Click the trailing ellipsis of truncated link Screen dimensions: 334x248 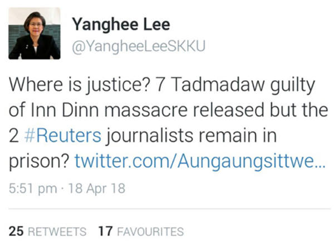(320, 166)
